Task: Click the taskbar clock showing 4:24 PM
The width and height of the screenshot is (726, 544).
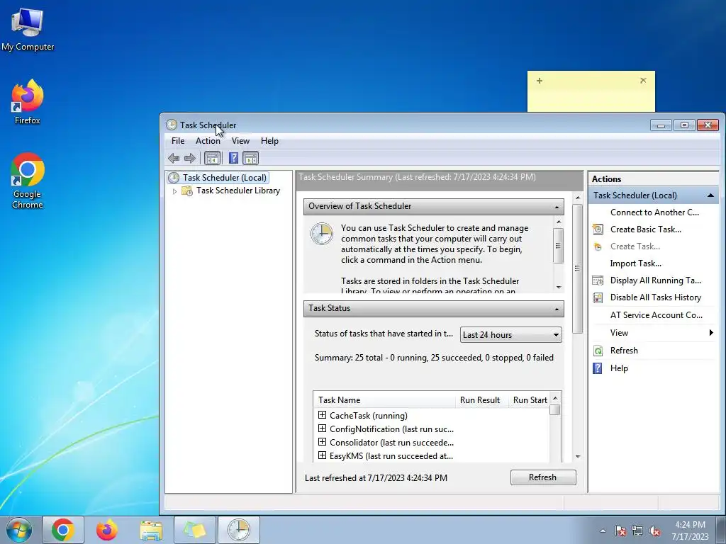Action: point(690,531)
